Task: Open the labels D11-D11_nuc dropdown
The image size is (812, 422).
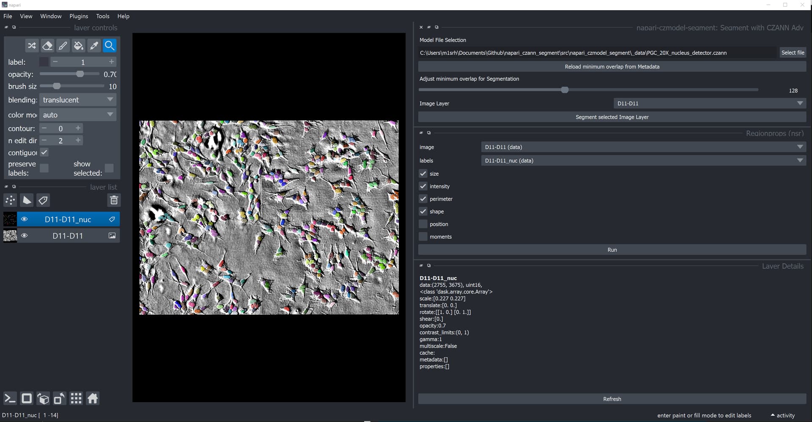Action: coord(643,161)
